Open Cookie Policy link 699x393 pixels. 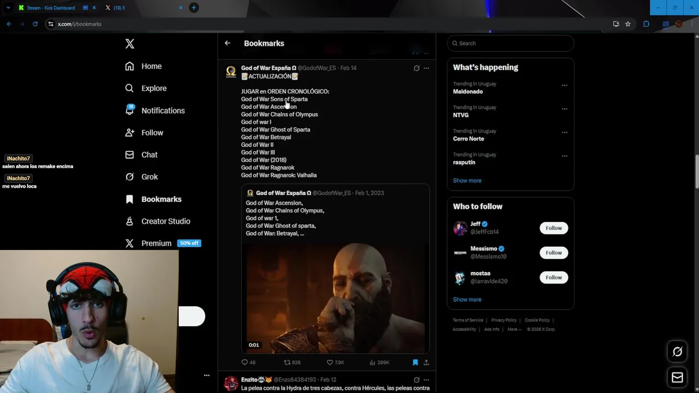[x=537, y=320]
